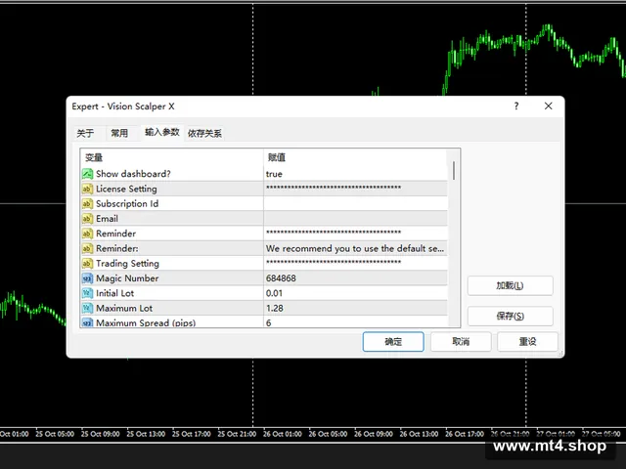
Task: Select the Email variable name
Action: coord(107,219)
